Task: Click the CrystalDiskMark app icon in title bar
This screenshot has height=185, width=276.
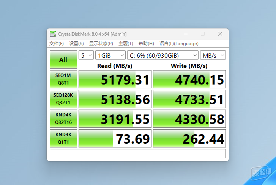Action: coord(53,34)
